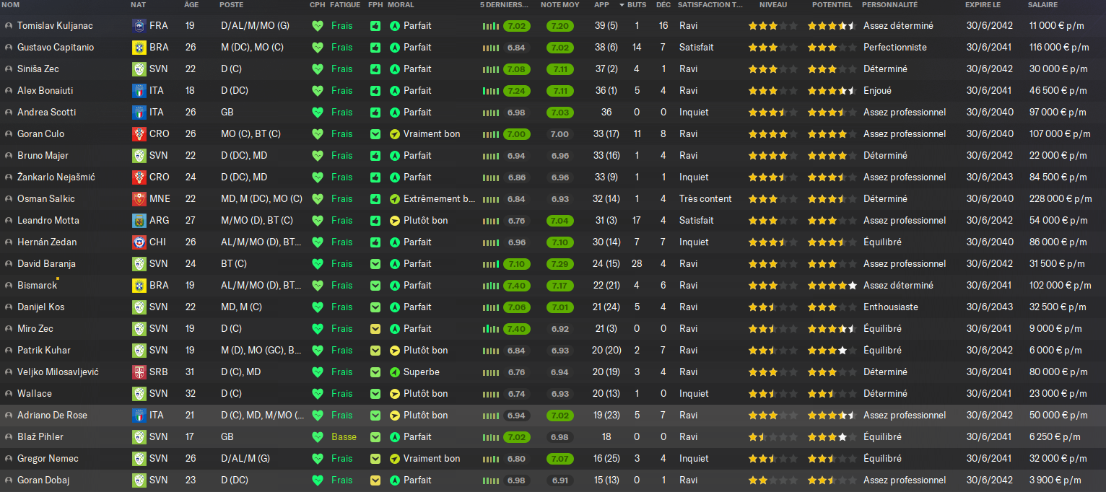Click the 30/6/2043 expiry date for Danijel Kos
Screen dimensions: 1106x492
click(x=990, y=307)
